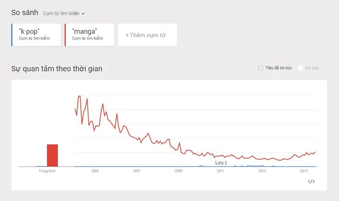Select the "k pop" search term box
The image size is (339, 201).
(x=36, y=35)
